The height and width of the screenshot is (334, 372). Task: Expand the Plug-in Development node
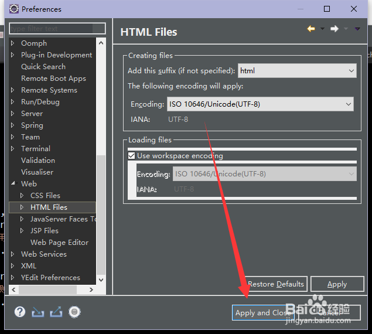tap(12, 55)
